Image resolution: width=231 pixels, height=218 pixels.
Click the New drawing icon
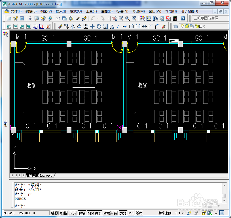tap(9, 18)
